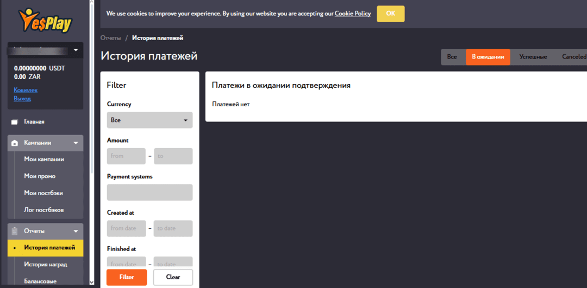The width and height of the screenshot is (587, 288).
Task: Apply the orange Filter button
Action: click(x=127, y=277)
